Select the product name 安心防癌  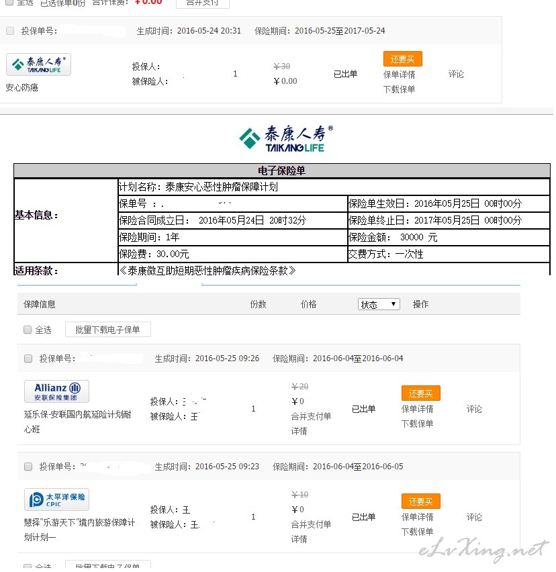(22, 87)
